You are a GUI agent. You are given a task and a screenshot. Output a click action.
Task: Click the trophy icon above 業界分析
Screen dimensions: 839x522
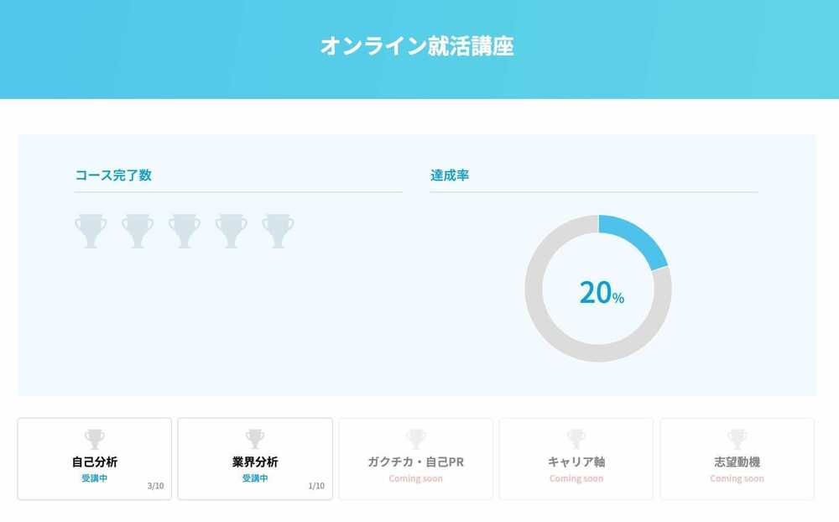pos(255,439)
